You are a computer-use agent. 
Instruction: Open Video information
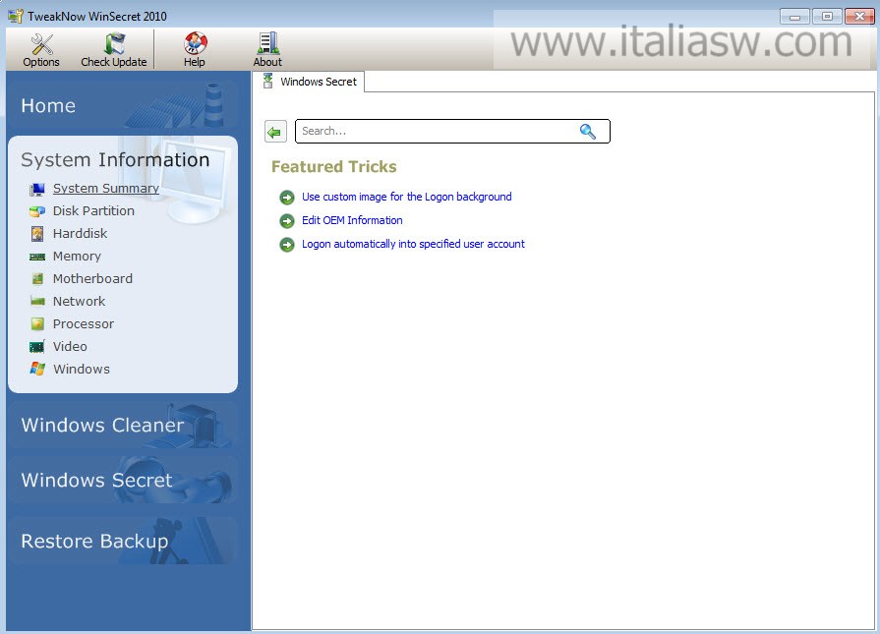(x=70, y=346)
